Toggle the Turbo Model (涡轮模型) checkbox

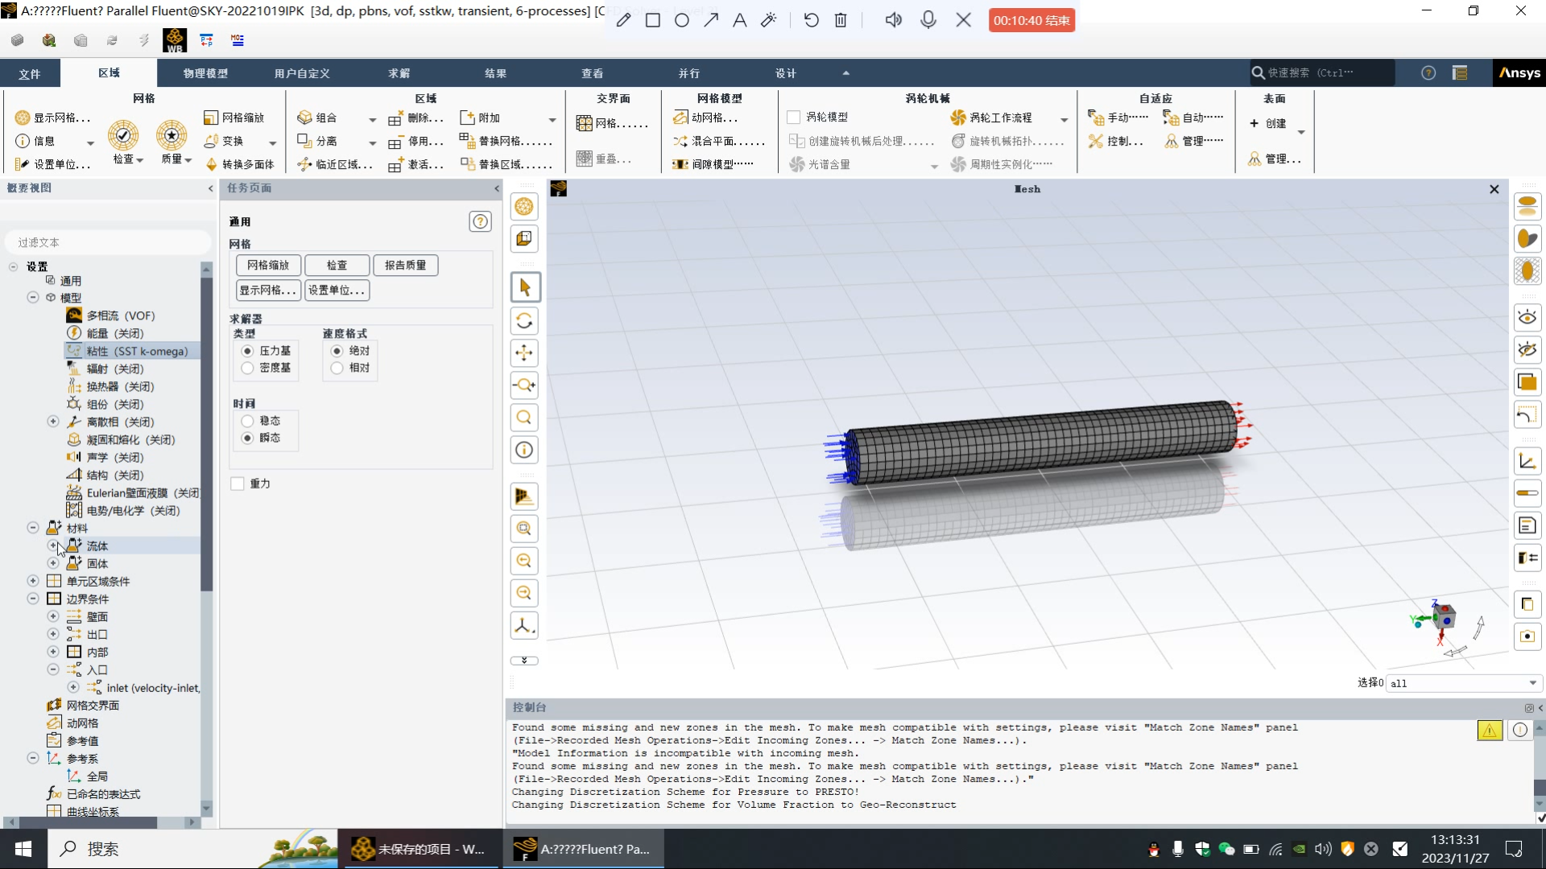[x=794, y=117]
